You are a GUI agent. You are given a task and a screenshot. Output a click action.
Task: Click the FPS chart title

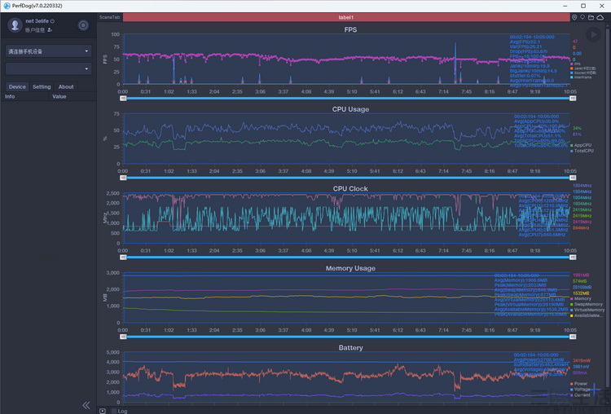click(350, 29)
